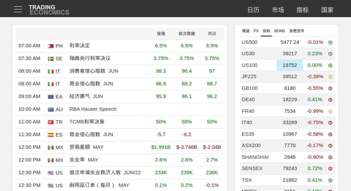Click the GB100 red clock icon
351x191 pixels.
coord(330,88)
